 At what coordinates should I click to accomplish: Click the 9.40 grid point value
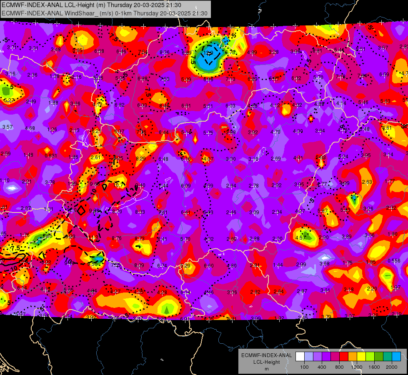tap(140, 185)
